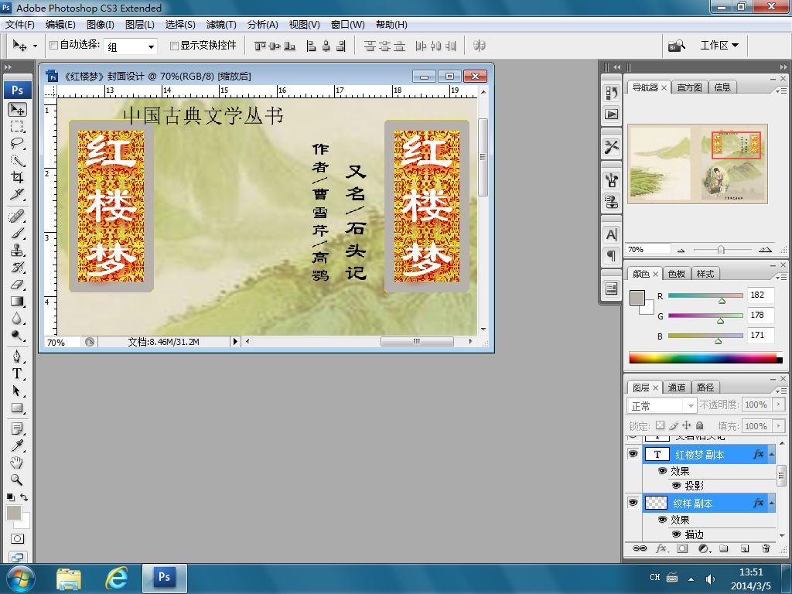Select the Path Selection tool

point(17,391)
